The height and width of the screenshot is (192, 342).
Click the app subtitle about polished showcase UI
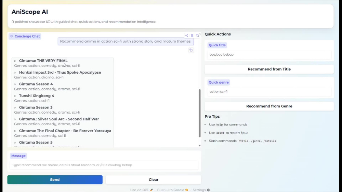tap(84, 22)
